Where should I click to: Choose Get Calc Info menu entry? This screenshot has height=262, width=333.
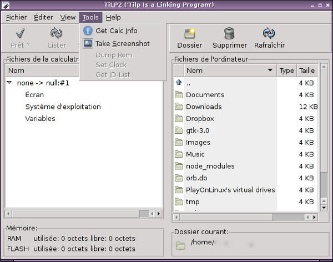coord(123,31)
